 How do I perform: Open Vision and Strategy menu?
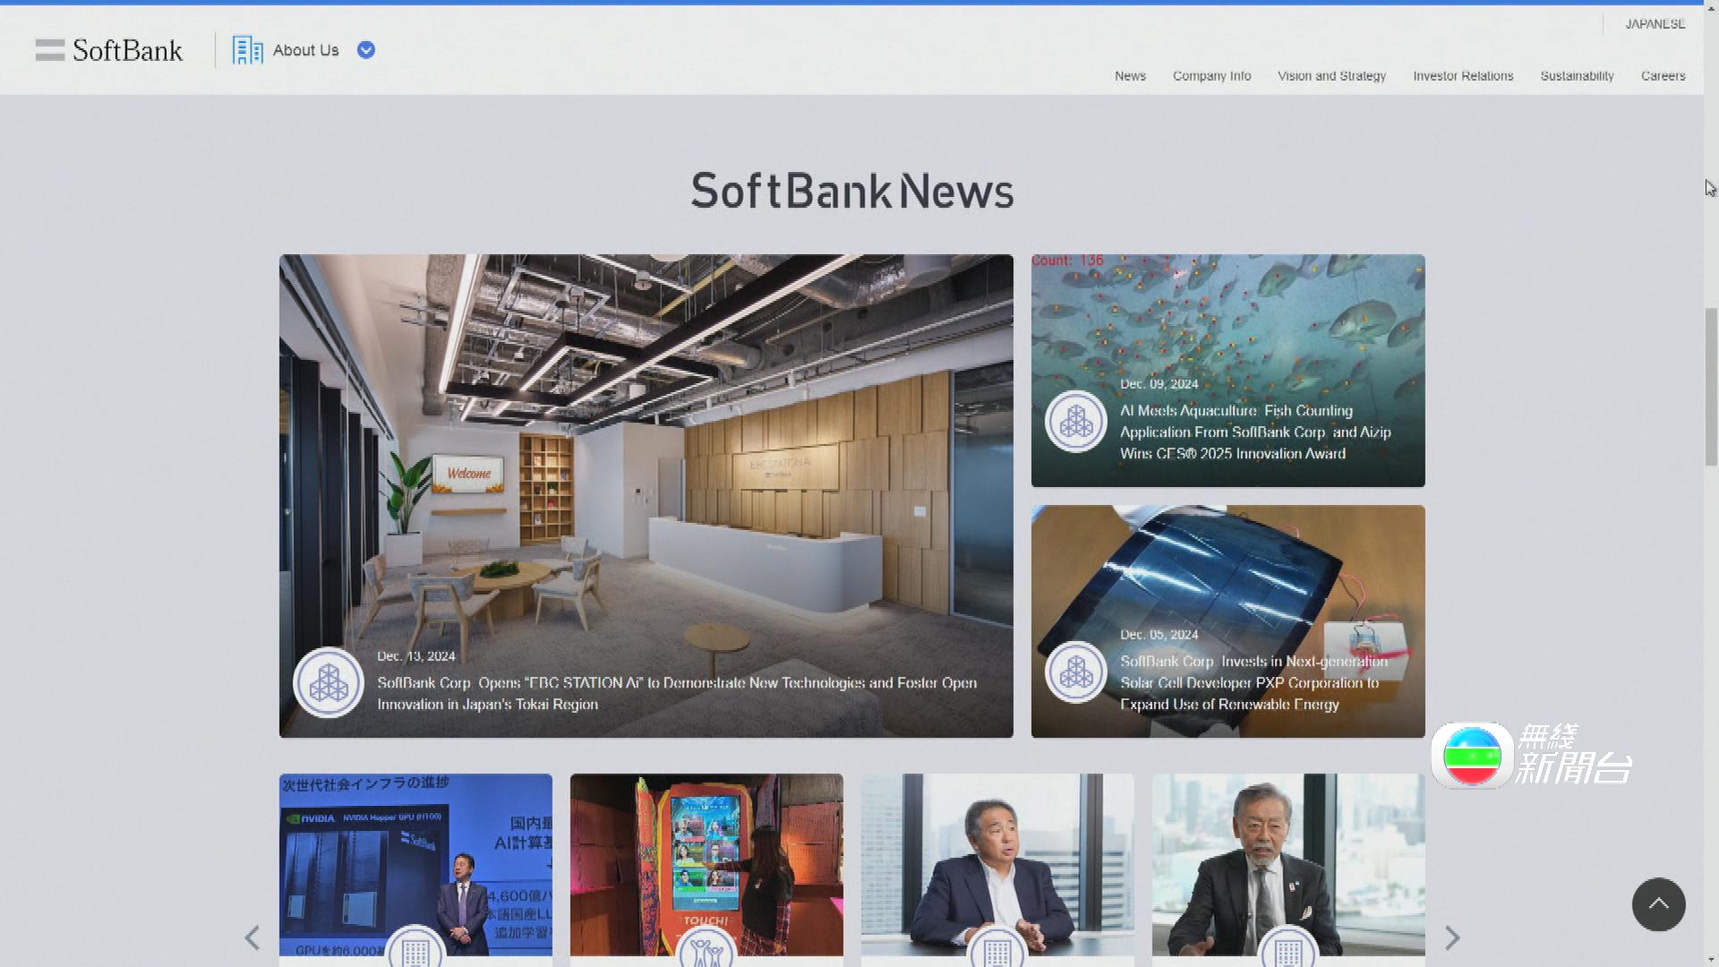[x=1331, y=76]
